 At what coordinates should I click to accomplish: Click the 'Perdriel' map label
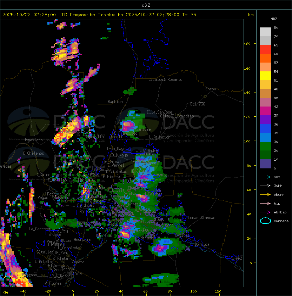pos(86,205)
